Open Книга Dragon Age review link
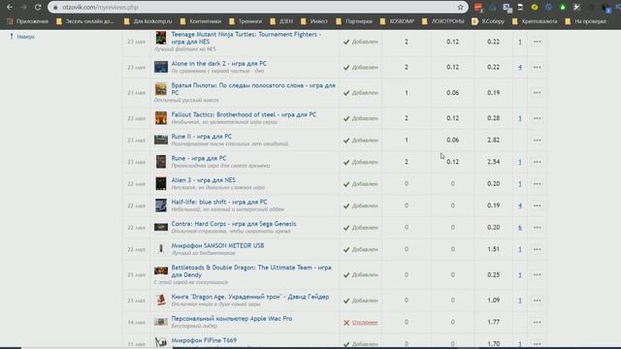621x349 pixels. coord(250,297)
